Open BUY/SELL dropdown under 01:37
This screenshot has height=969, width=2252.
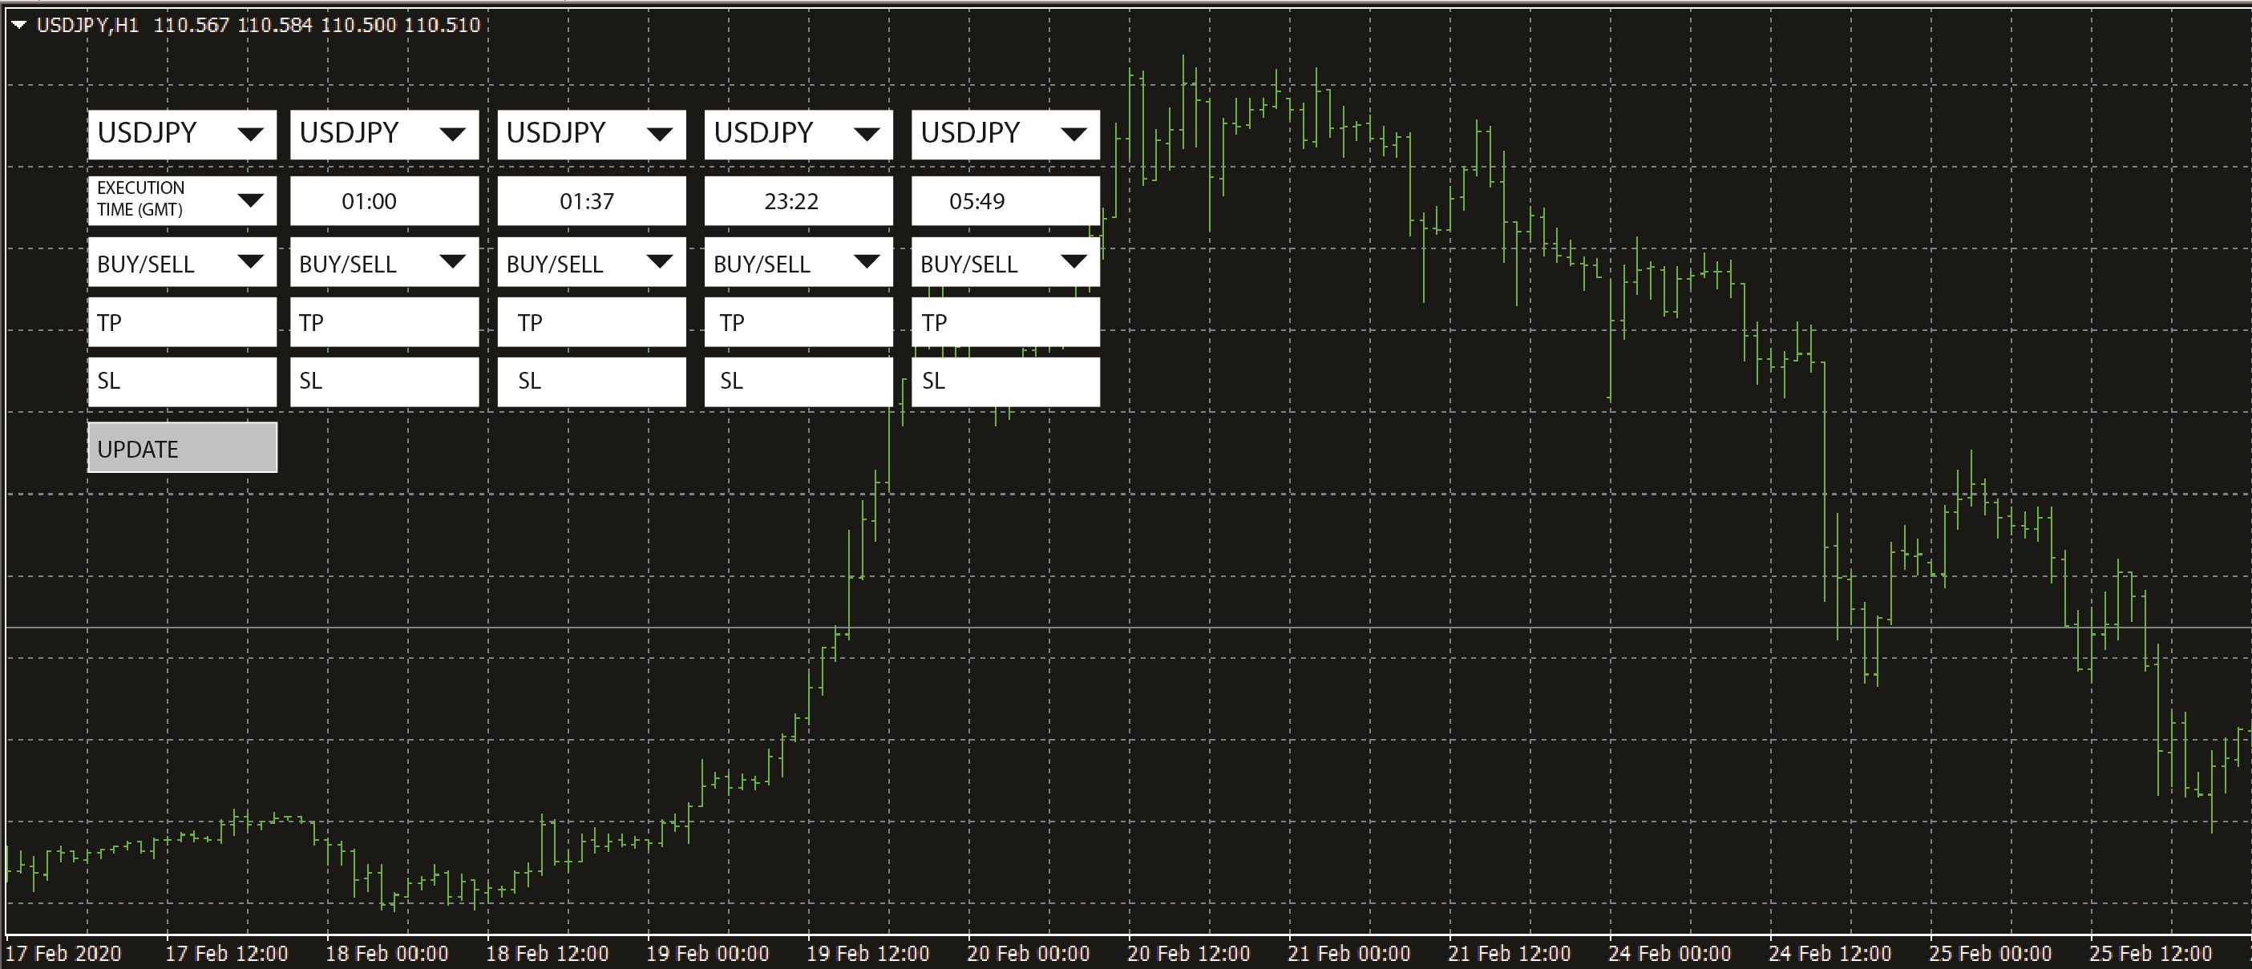(592, 262)
